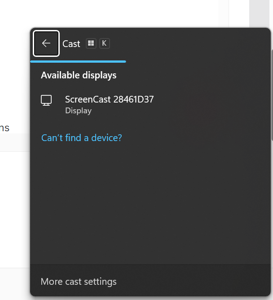273x300 pixels.
Task: Click the partial "ns" text in background window
Action: pos(4,128)
